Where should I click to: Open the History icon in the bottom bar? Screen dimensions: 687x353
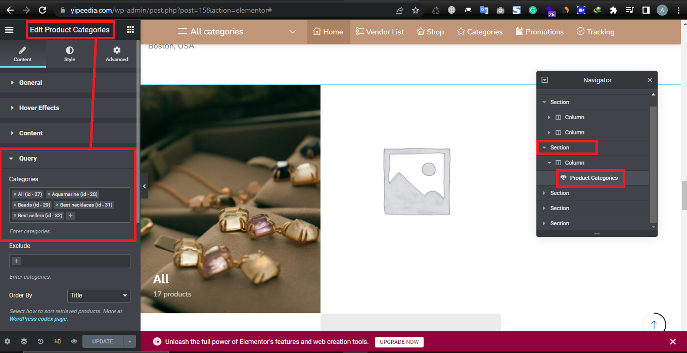coord(40,341)
